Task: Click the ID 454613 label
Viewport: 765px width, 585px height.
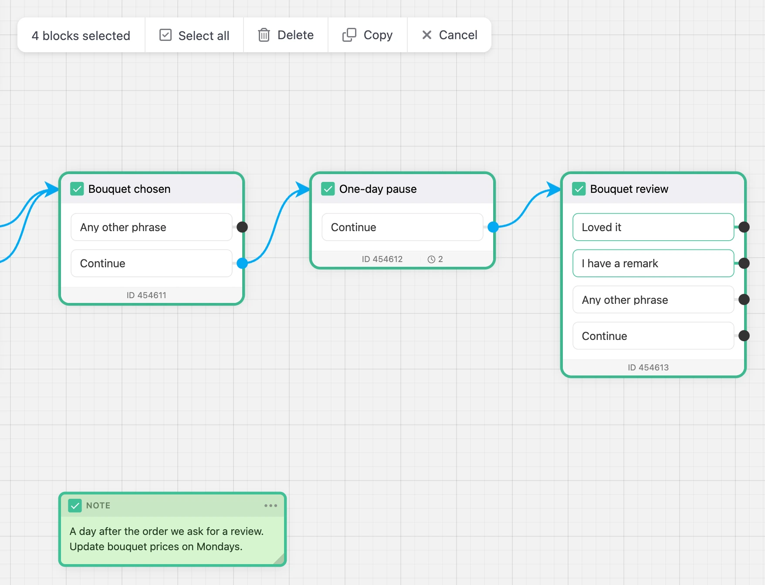Action: [x=648, y=367]
